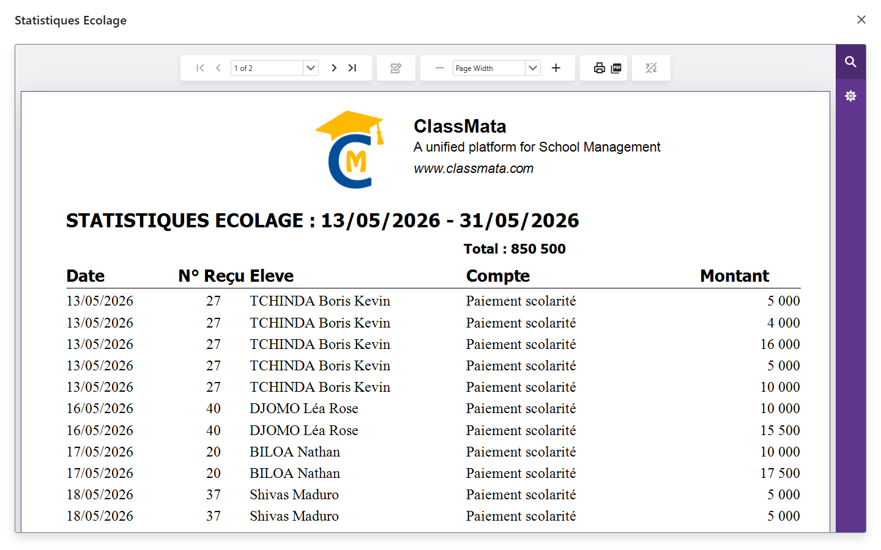Click the date in the 15 500 row

pos(100,430)
